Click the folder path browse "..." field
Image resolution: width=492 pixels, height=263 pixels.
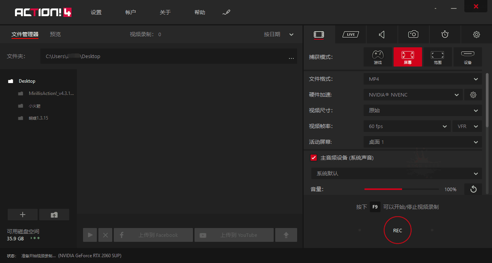(291, 57)
